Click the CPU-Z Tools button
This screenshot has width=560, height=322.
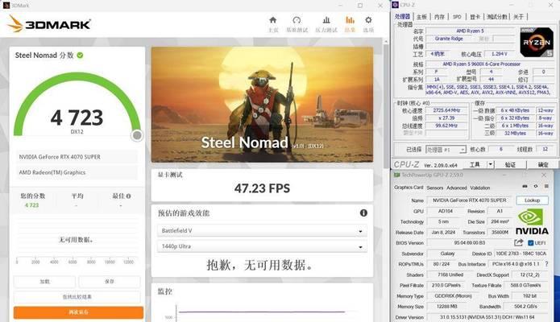[x=475, y=164]
